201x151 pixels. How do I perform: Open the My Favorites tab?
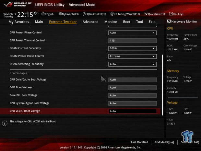click(x=19, y=22)
